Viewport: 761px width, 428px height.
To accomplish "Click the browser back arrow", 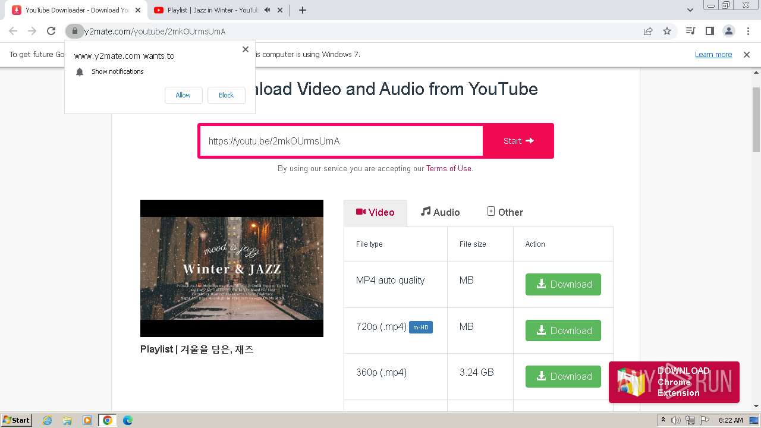I will tap(13, 31).
